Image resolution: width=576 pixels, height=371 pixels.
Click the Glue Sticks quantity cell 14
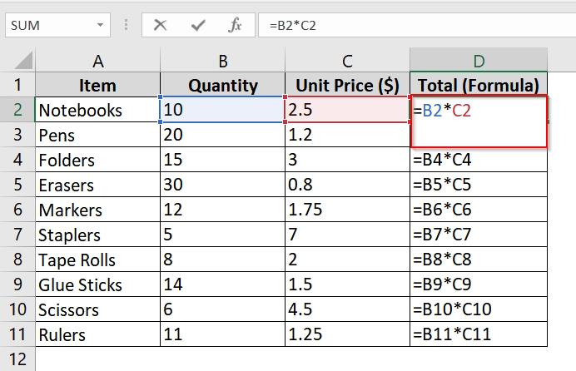tap(222, 284)
